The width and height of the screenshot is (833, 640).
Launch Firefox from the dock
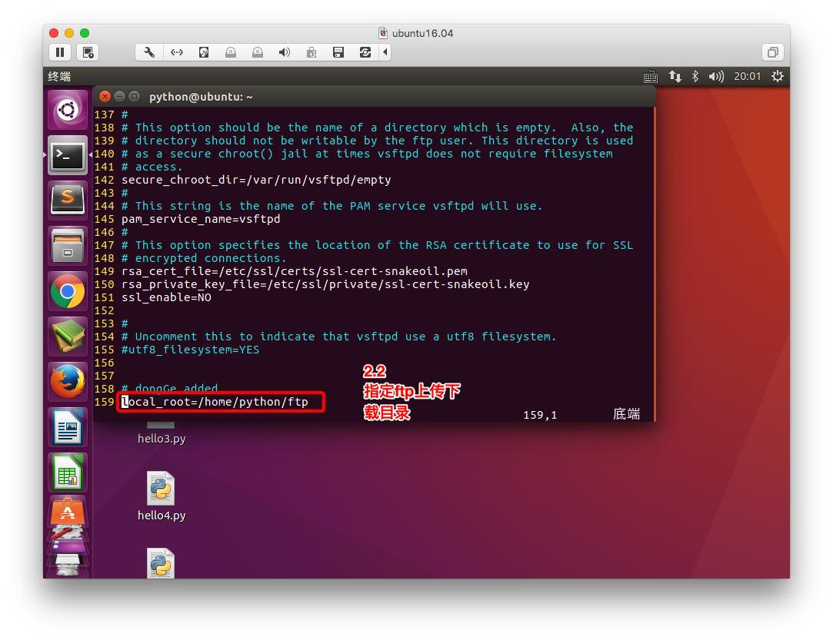(x=68, y=382)
